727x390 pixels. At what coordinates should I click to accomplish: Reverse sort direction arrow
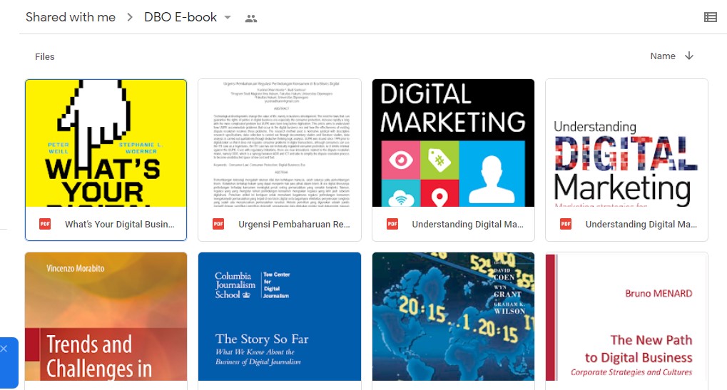(x=689, y=56)
